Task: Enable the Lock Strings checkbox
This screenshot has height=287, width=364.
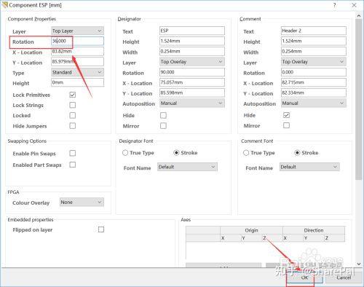Action: (72, 105)
